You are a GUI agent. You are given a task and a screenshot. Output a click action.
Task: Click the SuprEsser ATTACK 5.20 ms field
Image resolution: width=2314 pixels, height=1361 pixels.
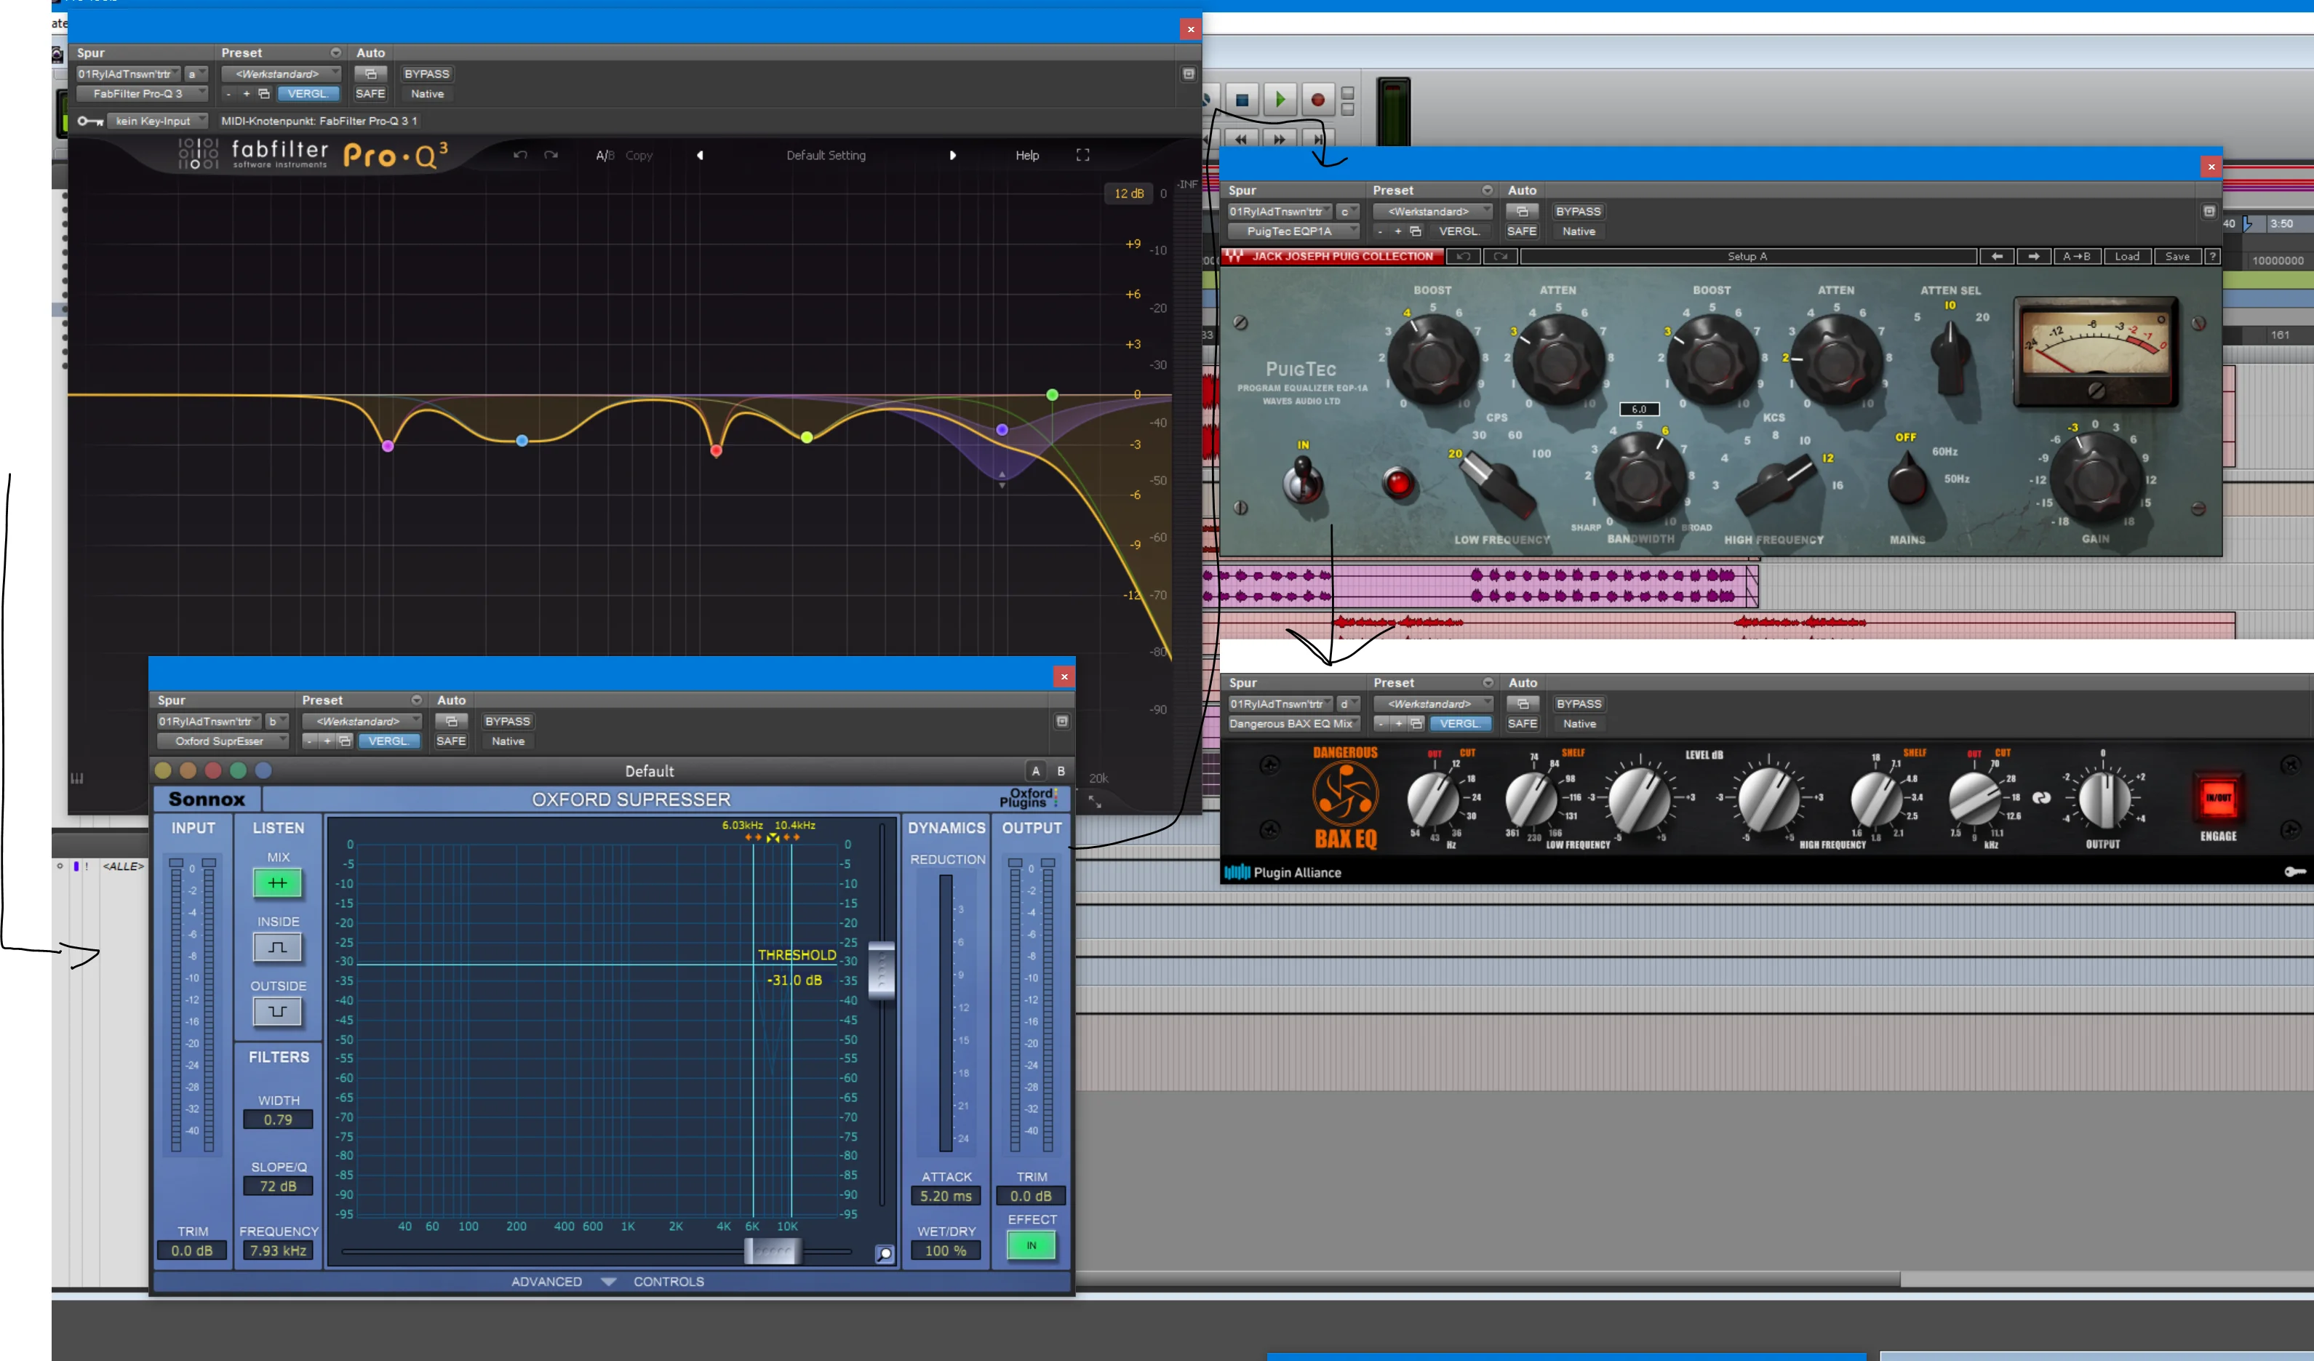click(x=946, y=1196)
